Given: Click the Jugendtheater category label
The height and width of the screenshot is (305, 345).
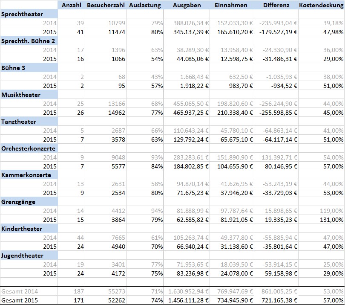Looking at the screenshot, I should pos(29,256).
